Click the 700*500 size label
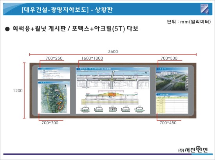The image size is (215, 160). tap(169, 58)
